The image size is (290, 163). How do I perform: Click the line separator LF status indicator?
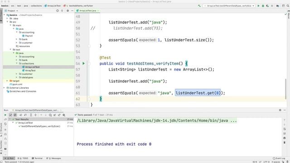pos(260,162)
